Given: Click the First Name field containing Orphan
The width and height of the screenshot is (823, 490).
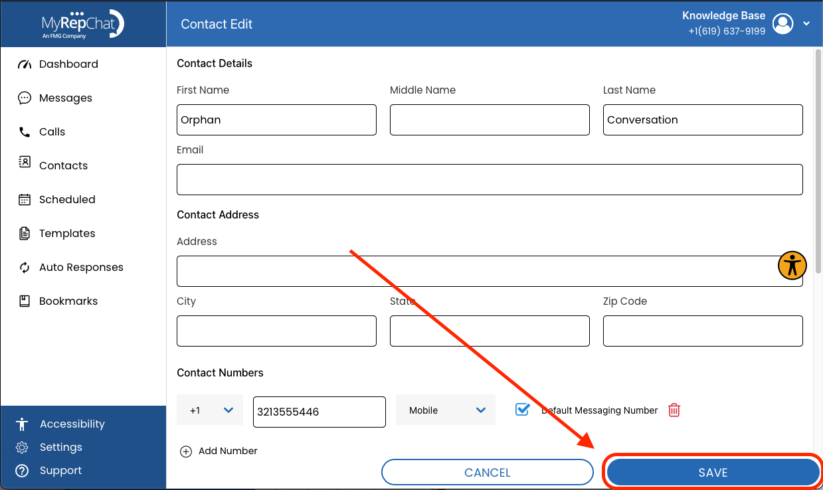Looking at the screenshot, I should 276,120.
